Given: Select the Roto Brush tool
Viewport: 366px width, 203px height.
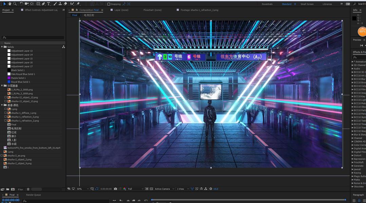Looking at the screenshot, I should [x=72, y=4].
